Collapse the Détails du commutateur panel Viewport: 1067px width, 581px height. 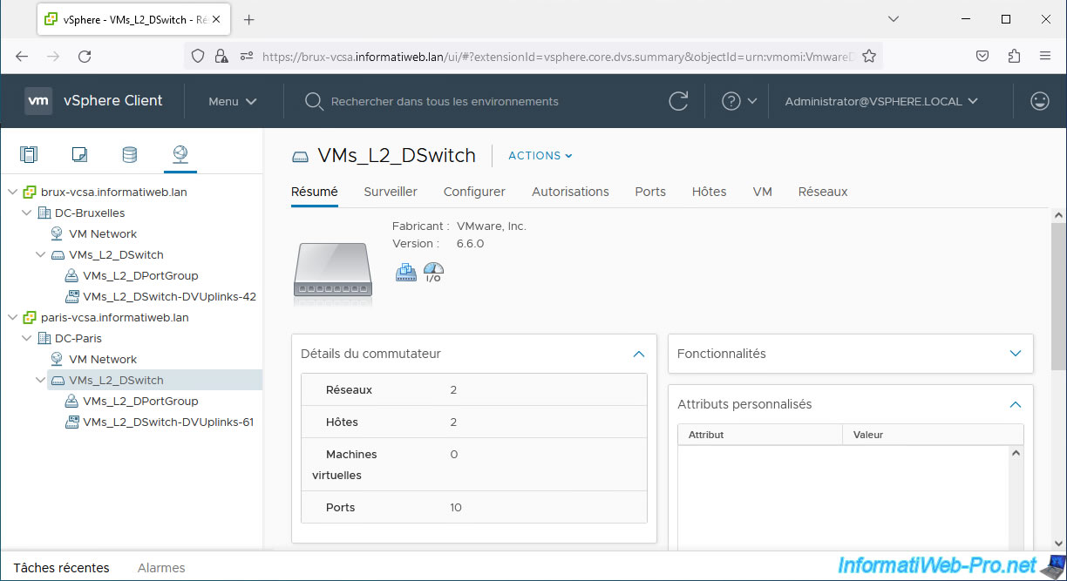638,354
